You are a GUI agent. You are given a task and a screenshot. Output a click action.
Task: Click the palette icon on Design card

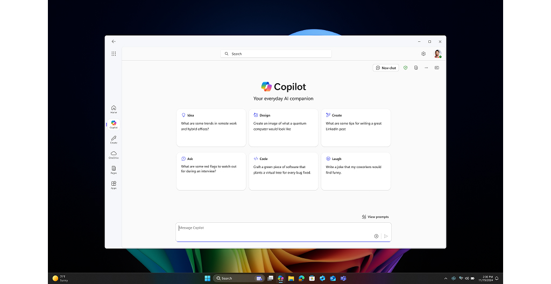256,115
